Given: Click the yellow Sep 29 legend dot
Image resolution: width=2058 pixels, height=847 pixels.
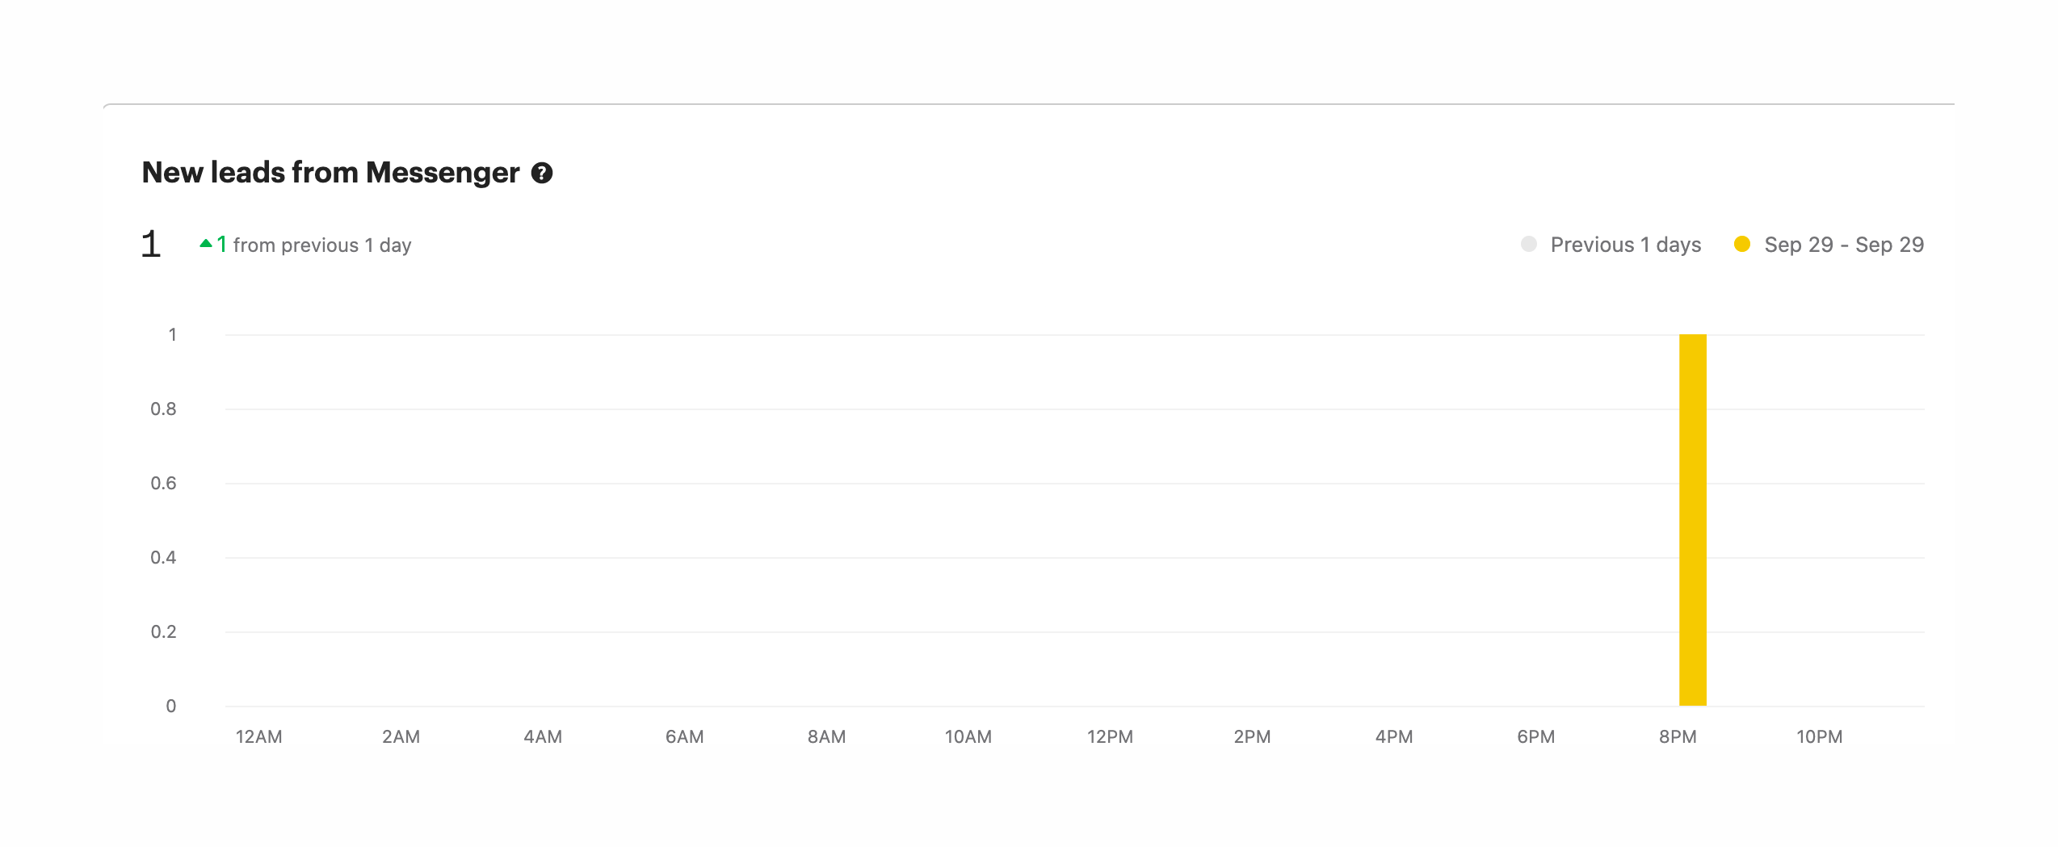Looking at the screenshot, I should coord(1742,244).
